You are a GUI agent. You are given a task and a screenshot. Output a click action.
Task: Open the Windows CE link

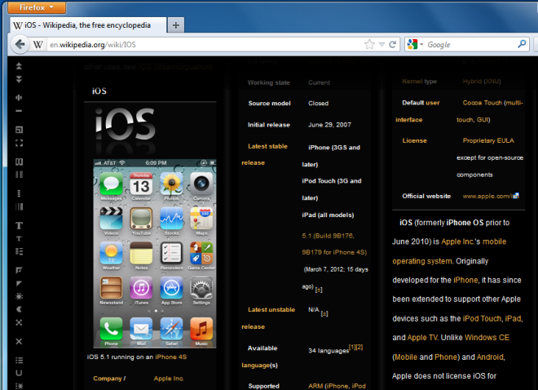(487, 338)
